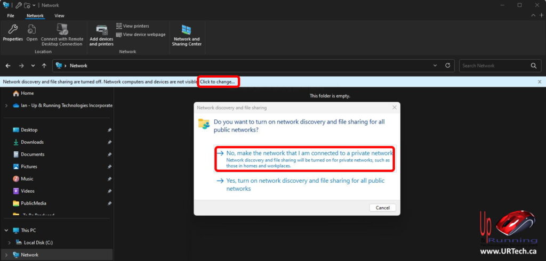Click Connect with Remote Desktop Connection
546x261 pixels.
click(x=62, y=35)
